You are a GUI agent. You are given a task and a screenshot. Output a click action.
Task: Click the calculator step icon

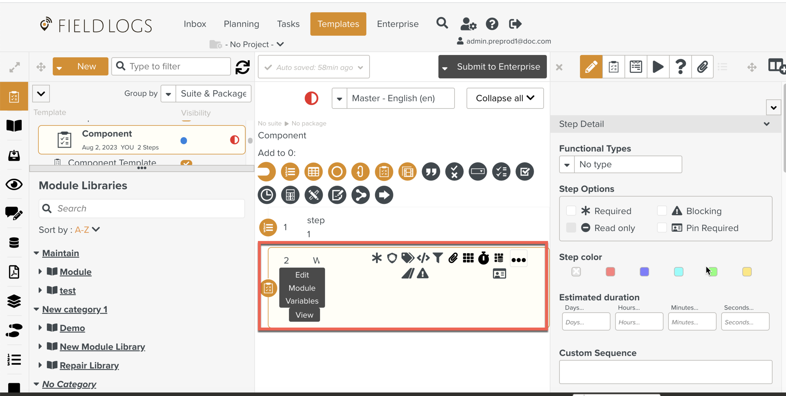tap(290, 195)
